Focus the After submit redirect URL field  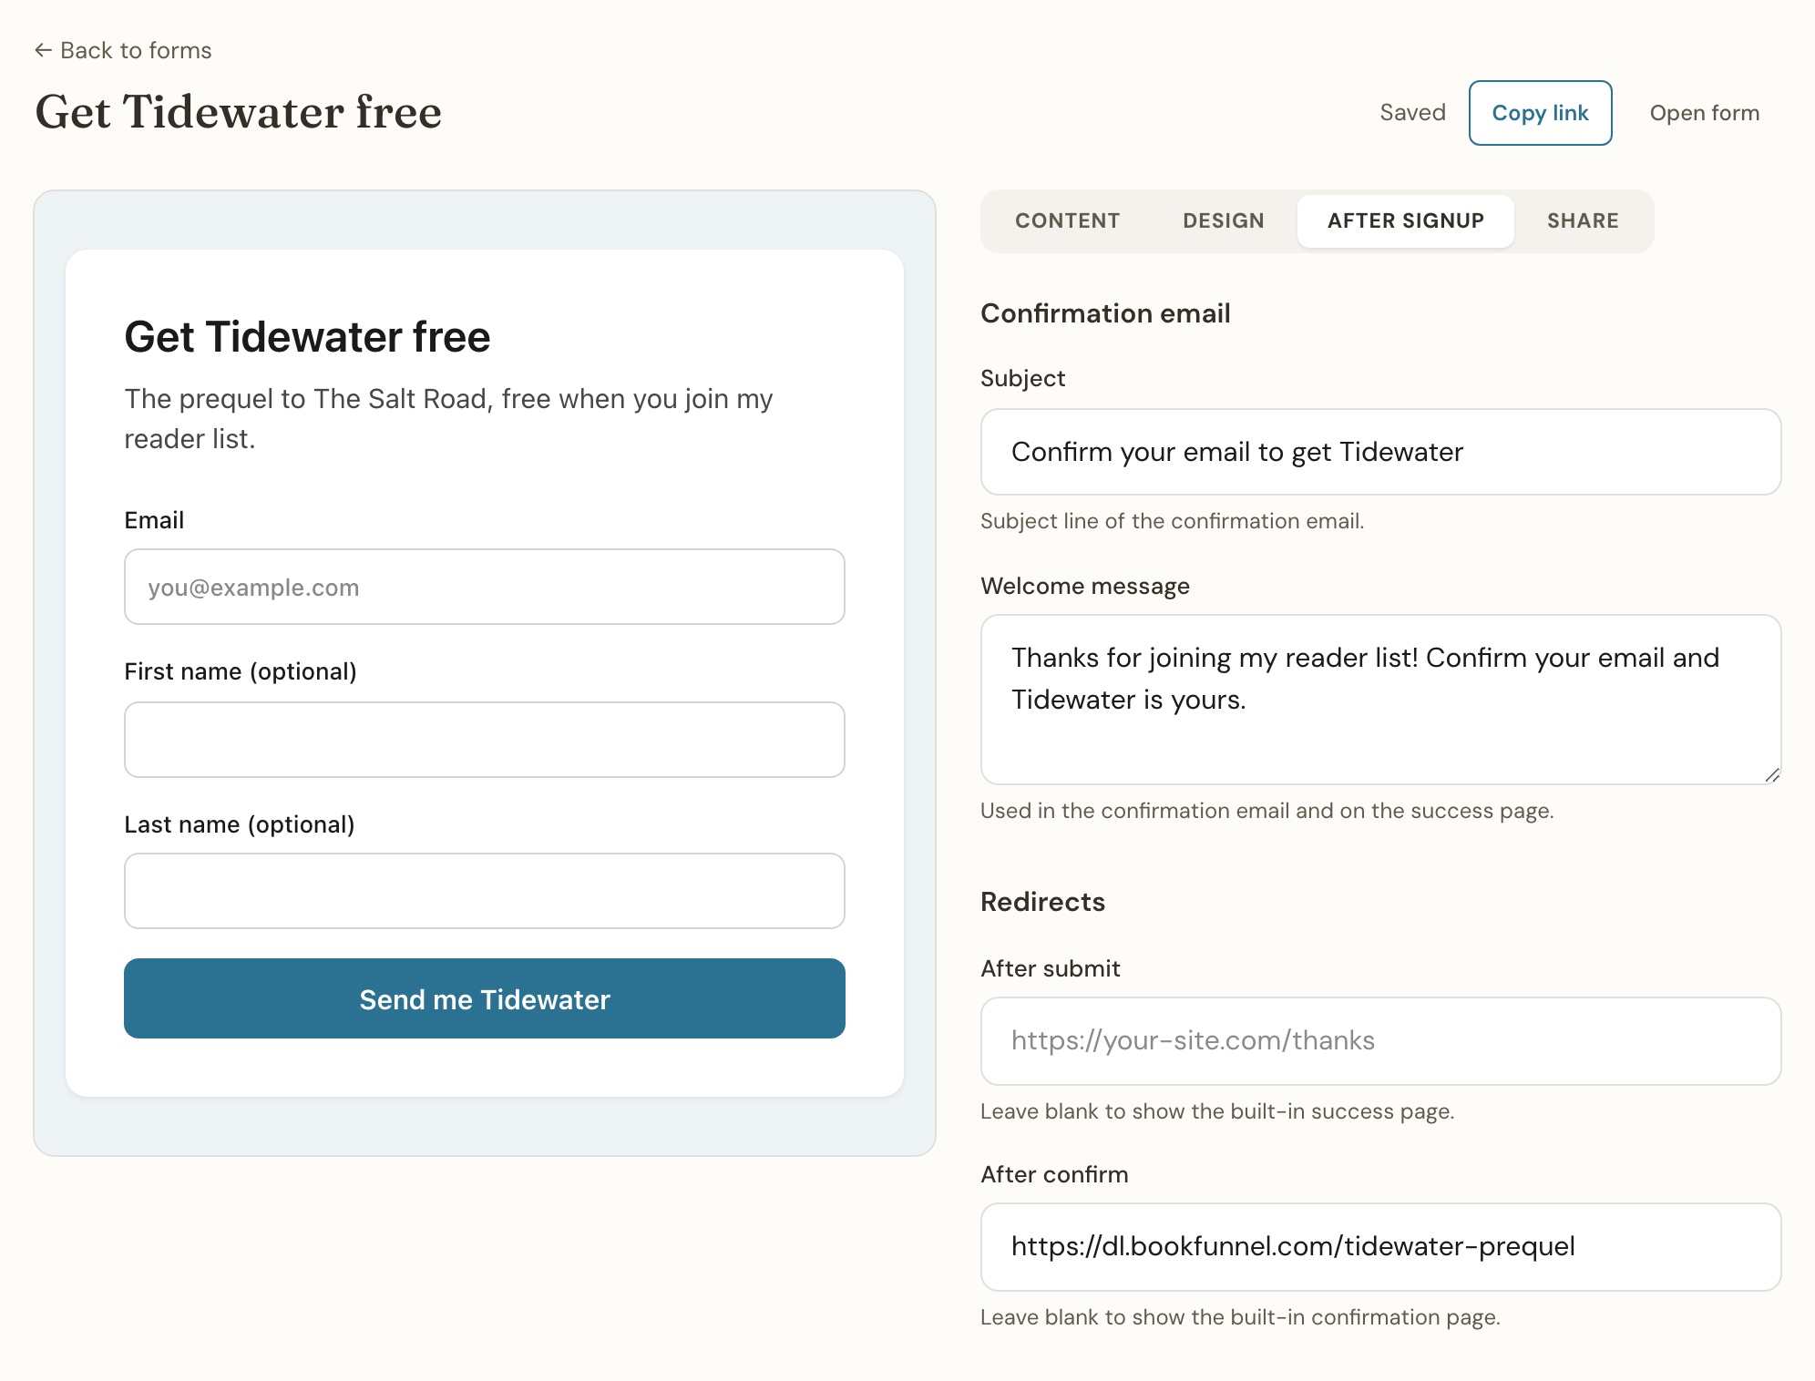[1380, 1040]
